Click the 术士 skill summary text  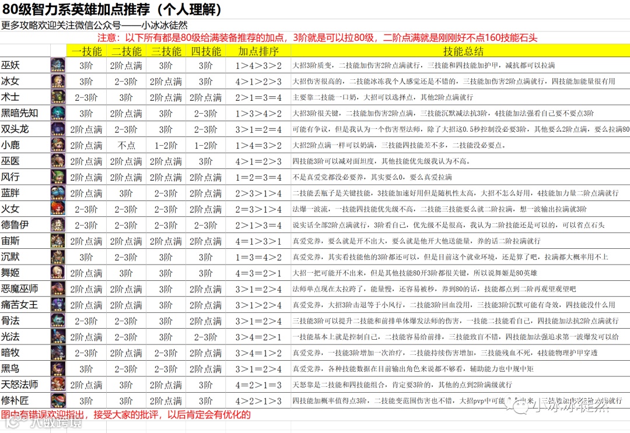tap(383, 97)
